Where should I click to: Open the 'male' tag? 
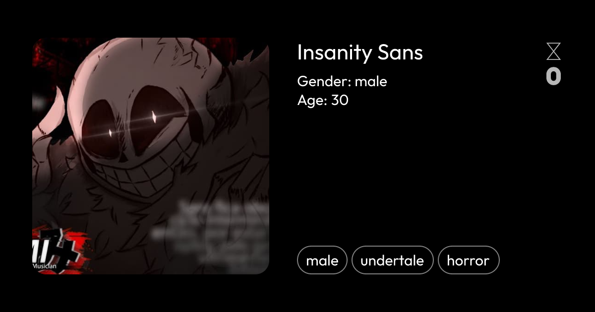[x=322, y=260]
